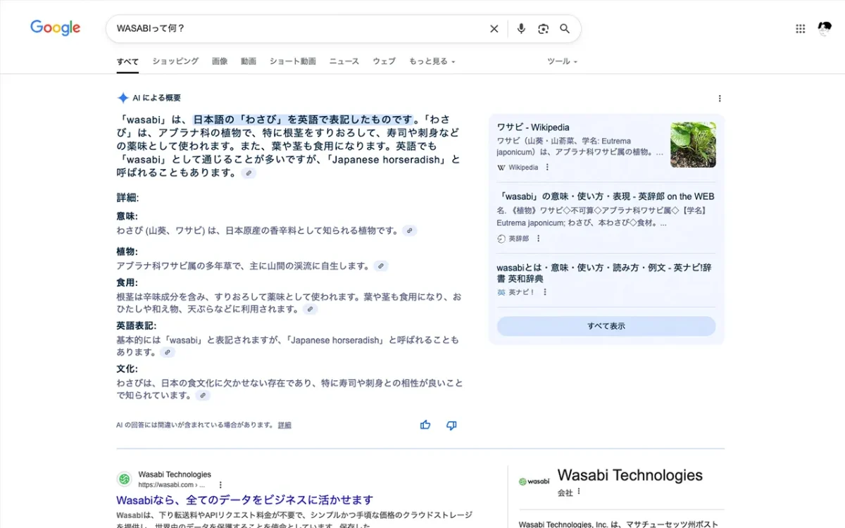Open options for the wasabi.com result
845x528 pixels.
(220, 485)
